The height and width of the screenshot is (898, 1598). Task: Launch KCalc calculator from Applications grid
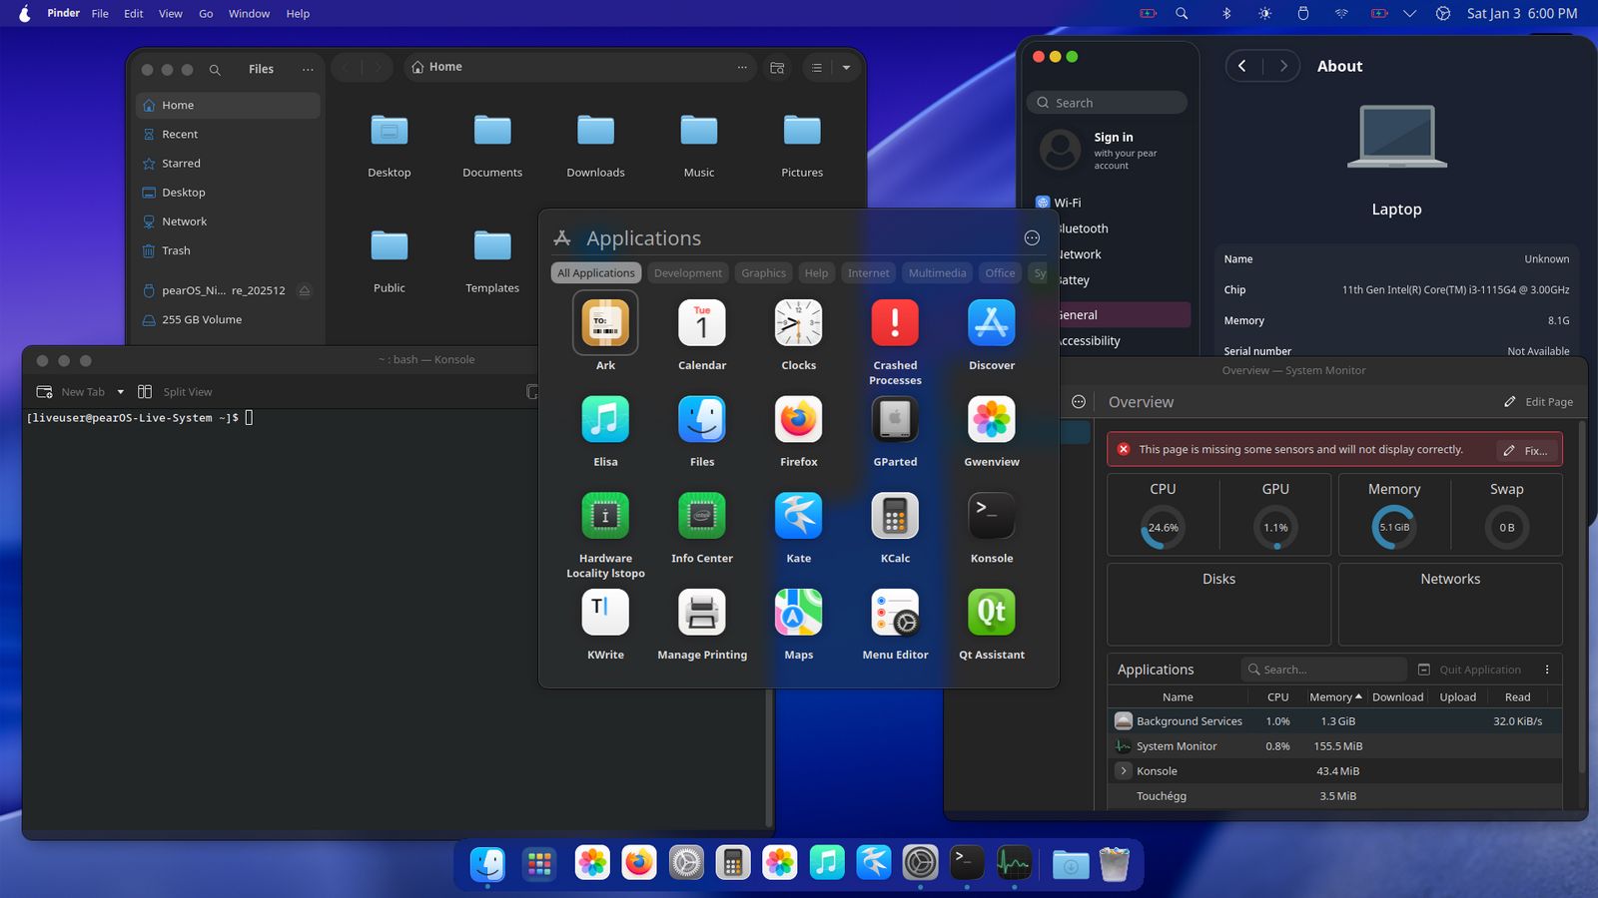point(895,516)
